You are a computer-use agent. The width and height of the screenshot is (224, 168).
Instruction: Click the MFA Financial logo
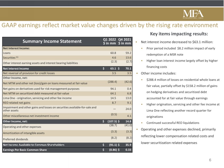[193, 14]
